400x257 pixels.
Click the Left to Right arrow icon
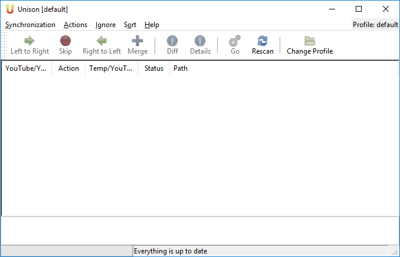29,41
